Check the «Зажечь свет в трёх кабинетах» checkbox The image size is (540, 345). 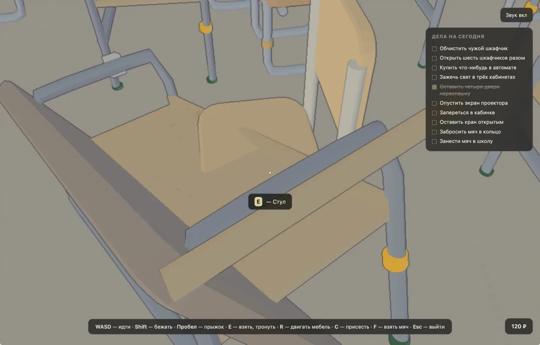click(435, 78)
